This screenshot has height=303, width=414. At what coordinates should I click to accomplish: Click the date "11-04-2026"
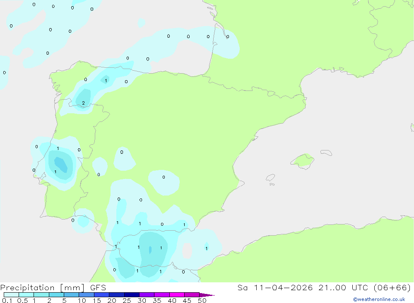pyautogui.click(x=283, y=288)
